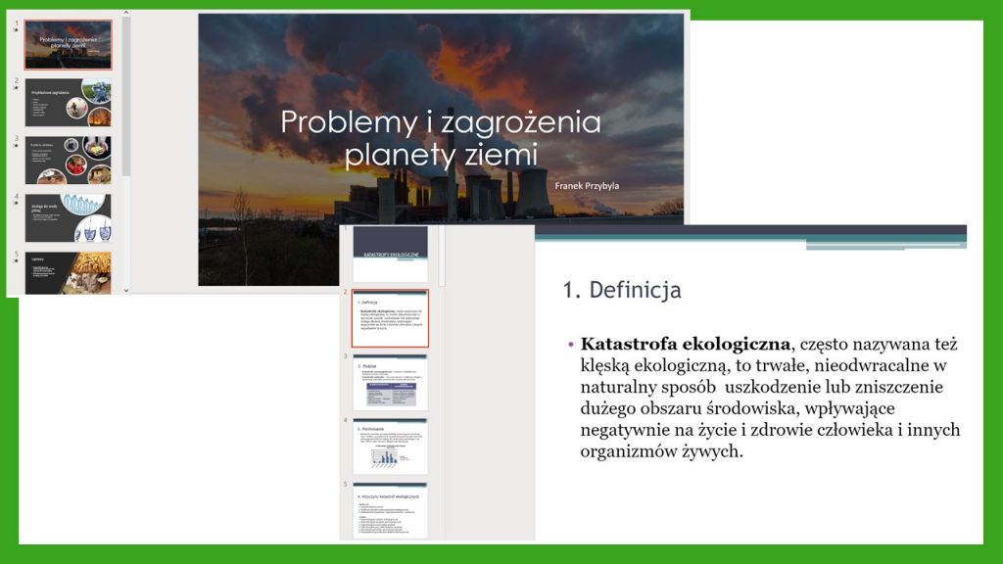Open the '2. Podział' slide thumbnail
Viewport: 1003px width, 564px height.
tap(390, 382)
